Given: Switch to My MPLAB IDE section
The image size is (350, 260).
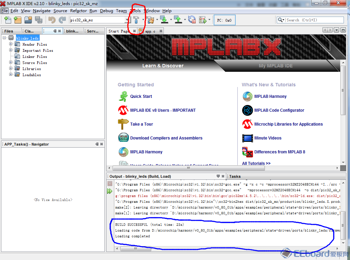Looking at the screenshot, I should [x=276, y=66].
